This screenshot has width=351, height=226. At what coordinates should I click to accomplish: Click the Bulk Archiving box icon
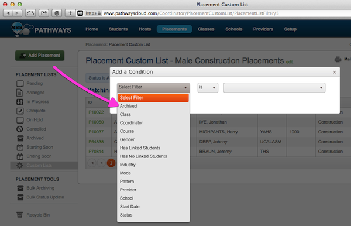(x=20, y=188)
